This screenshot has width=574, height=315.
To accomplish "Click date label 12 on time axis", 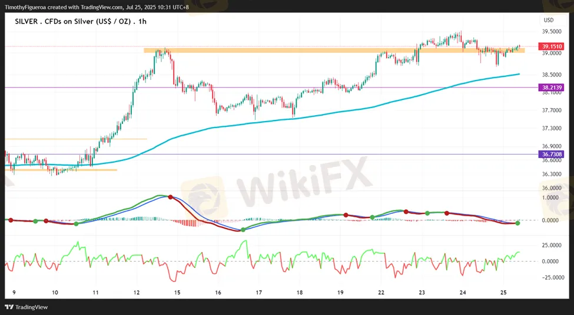I will (137, 293).
